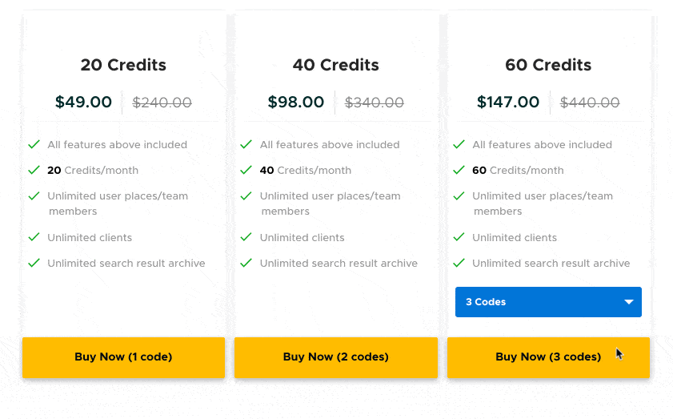This screenshot has width=673, height=419.
Task: Click checkmark beside 60 Credits/month
Action: click(459, 170)
